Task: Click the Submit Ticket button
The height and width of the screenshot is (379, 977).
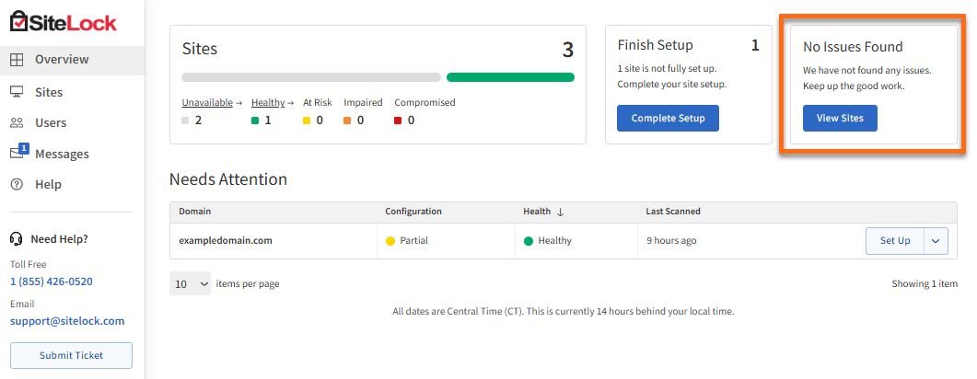Action: [x=71, y=355]
